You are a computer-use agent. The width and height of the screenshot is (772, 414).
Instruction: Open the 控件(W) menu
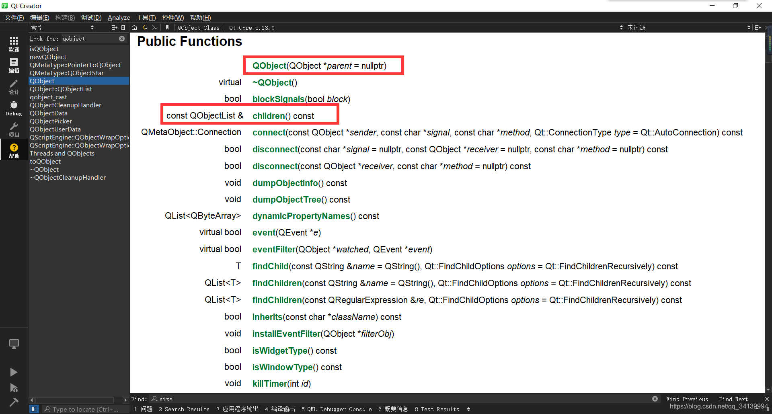point(173,18)
